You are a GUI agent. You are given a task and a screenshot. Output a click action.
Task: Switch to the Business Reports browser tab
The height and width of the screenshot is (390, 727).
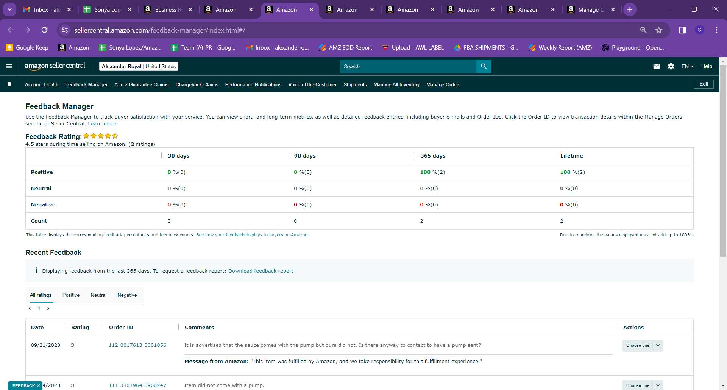click(168, 9)
